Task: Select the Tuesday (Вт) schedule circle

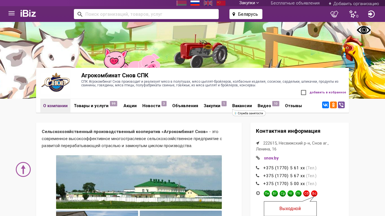Action: click(x=275, y=193)
